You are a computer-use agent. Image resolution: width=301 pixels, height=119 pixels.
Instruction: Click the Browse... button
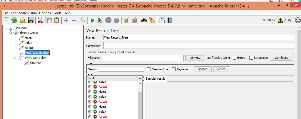(195, 58)
